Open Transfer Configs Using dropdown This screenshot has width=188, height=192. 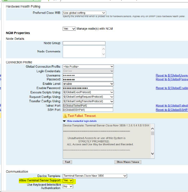pos(88,101)
